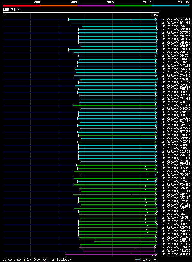This screenshot has width=192, height=262.
Task: Click the green alignment bar for UniRef100_Q7UA25
Action: [x=117, y=135]
